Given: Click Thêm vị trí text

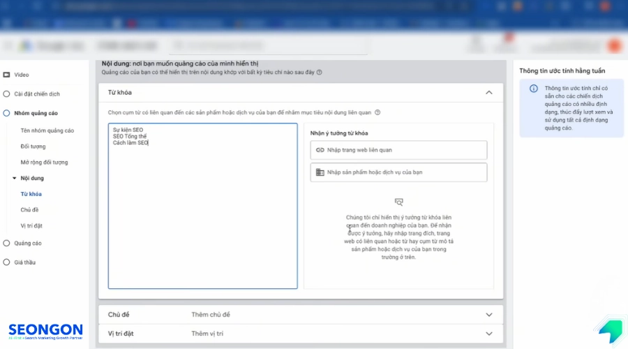Looking at the screenshot, I should (x=207, y=334).
